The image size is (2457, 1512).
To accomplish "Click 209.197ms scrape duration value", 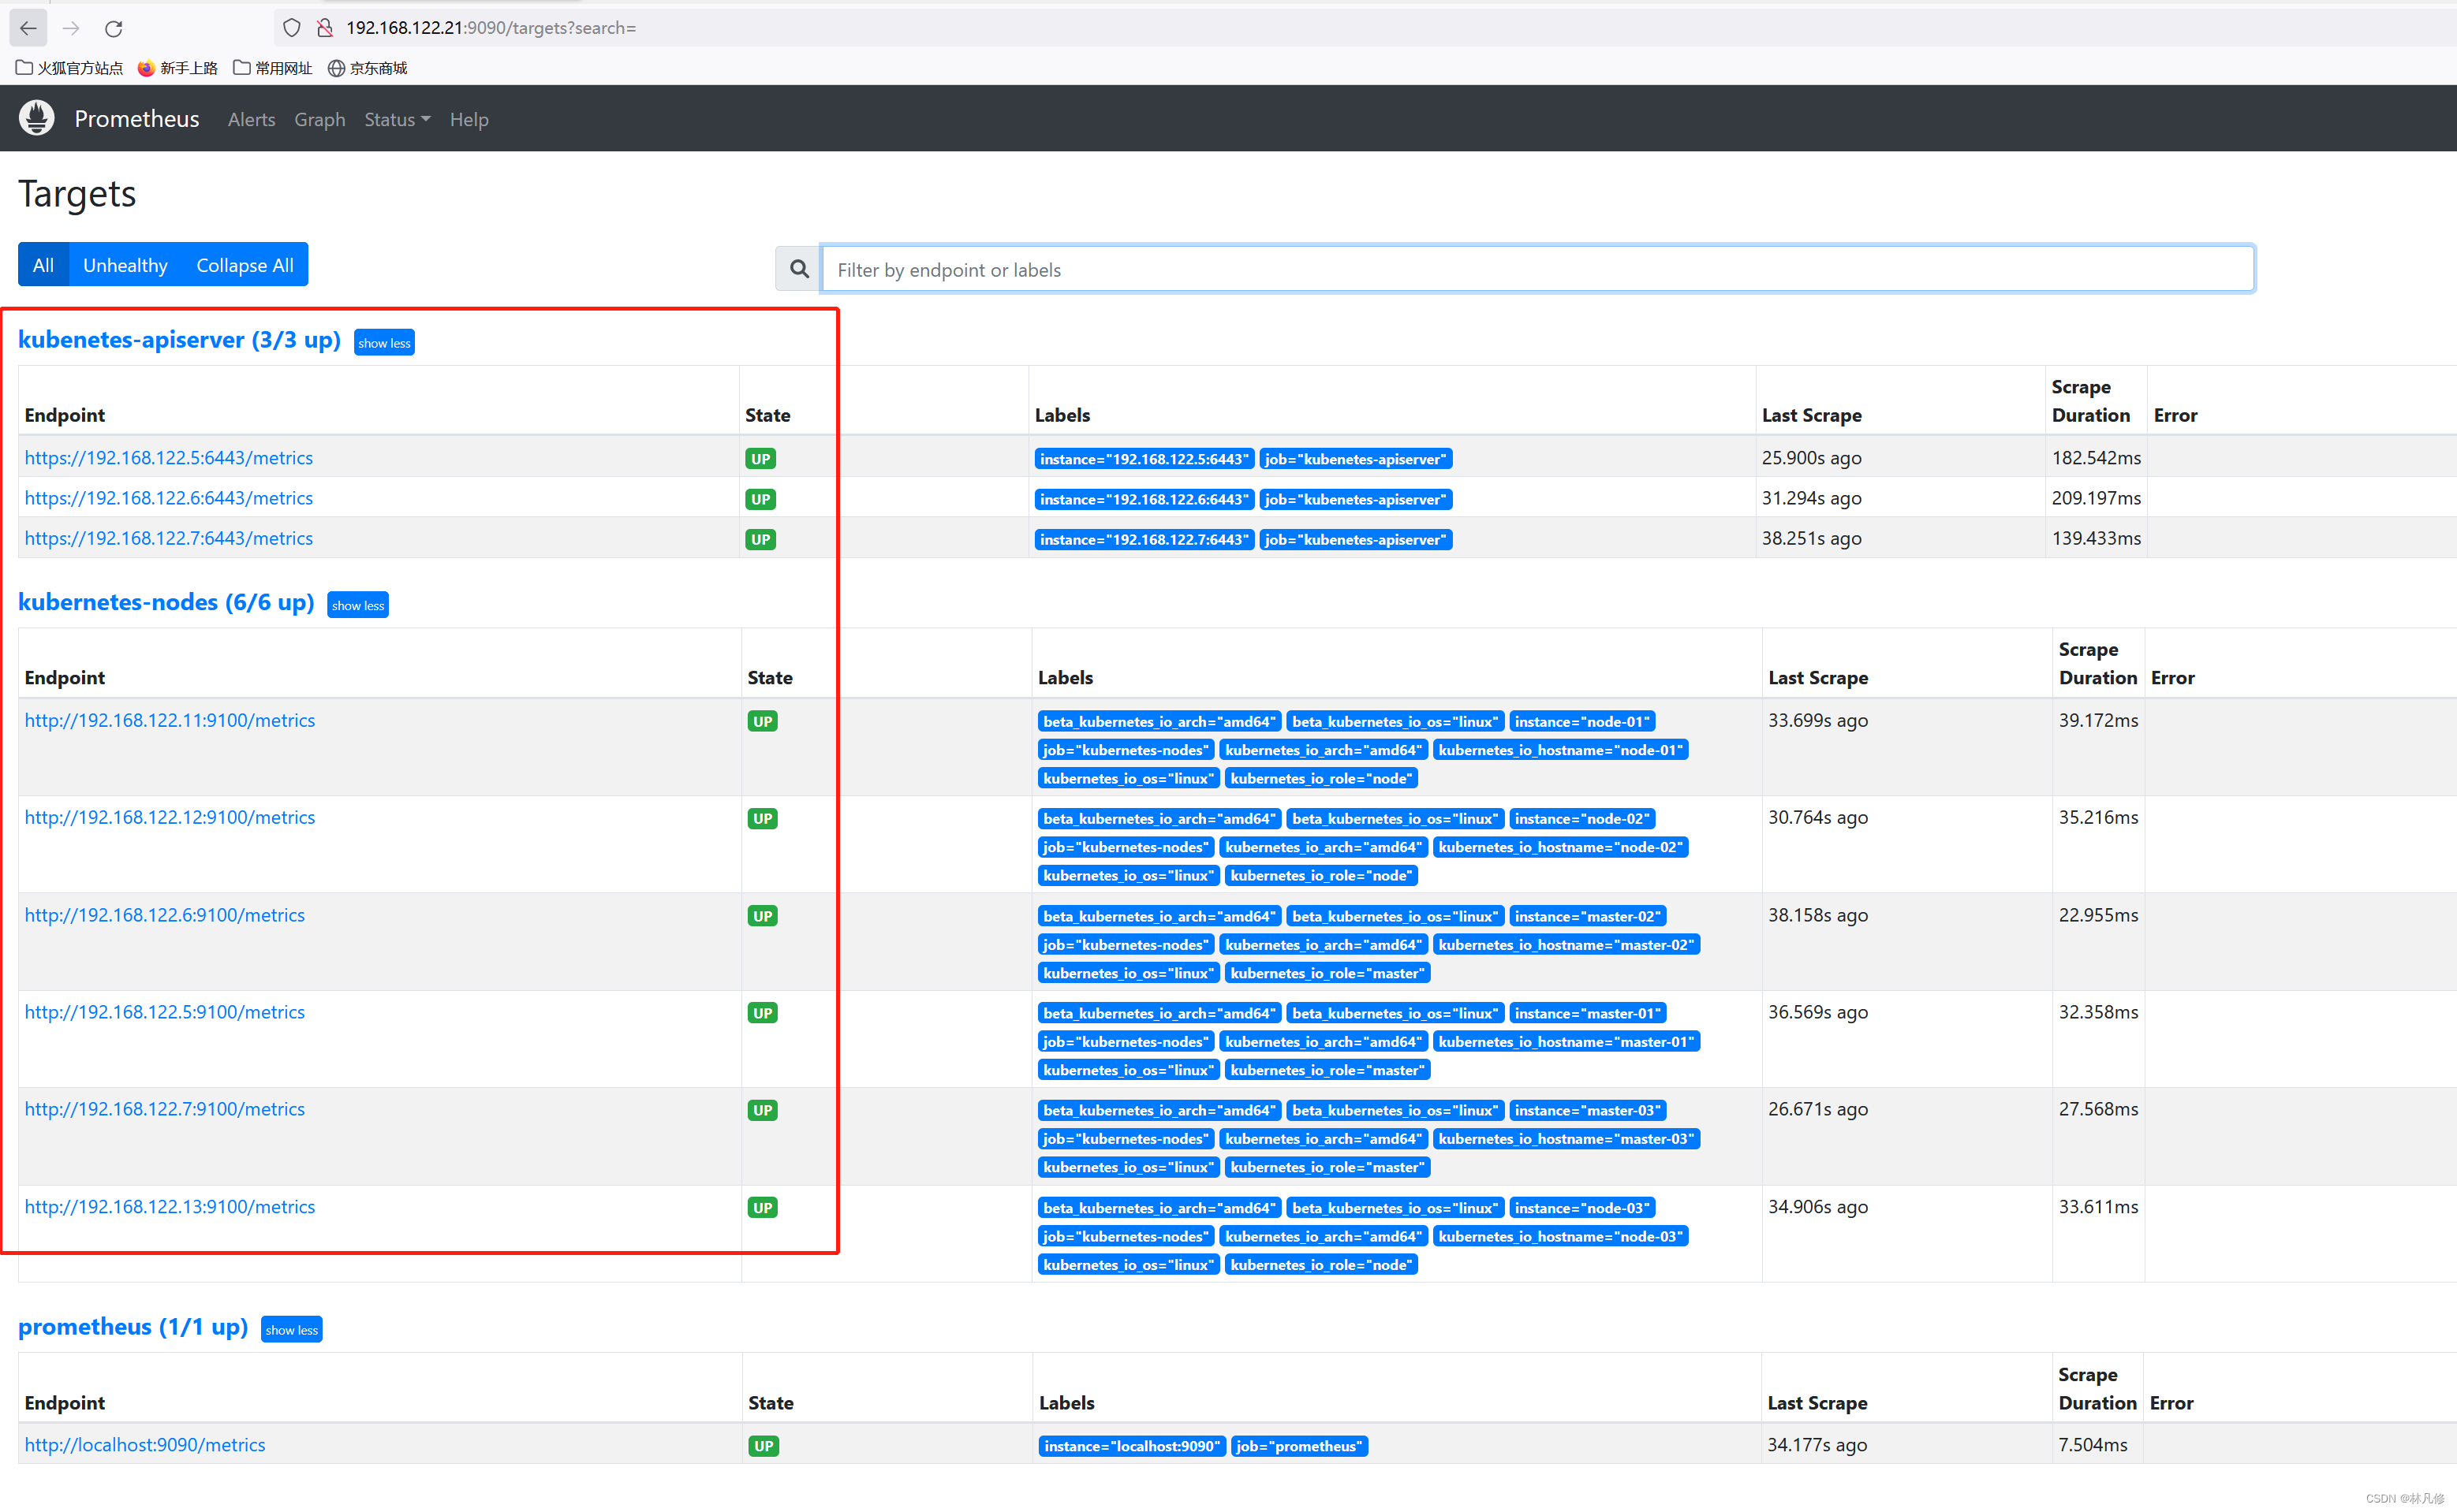I will pyautogui.click(x=2097, y=497).
